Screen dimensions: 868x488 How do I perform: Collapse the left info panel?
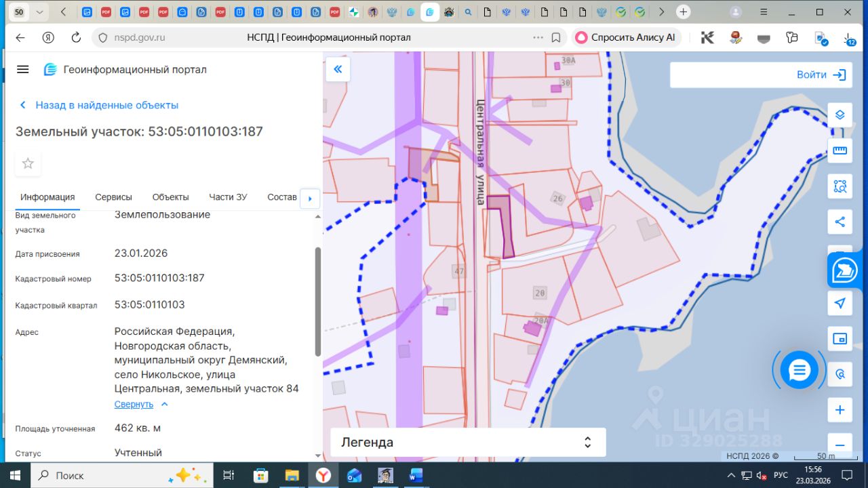(x=338, y=69)
